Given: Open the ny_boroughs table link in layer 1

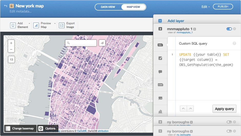Looking at the screenshot, I should coord(183,135).
